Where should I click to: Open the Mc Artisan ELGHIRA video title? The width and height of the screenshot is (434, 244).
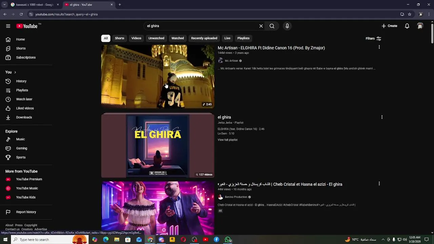tap(271, 48)
